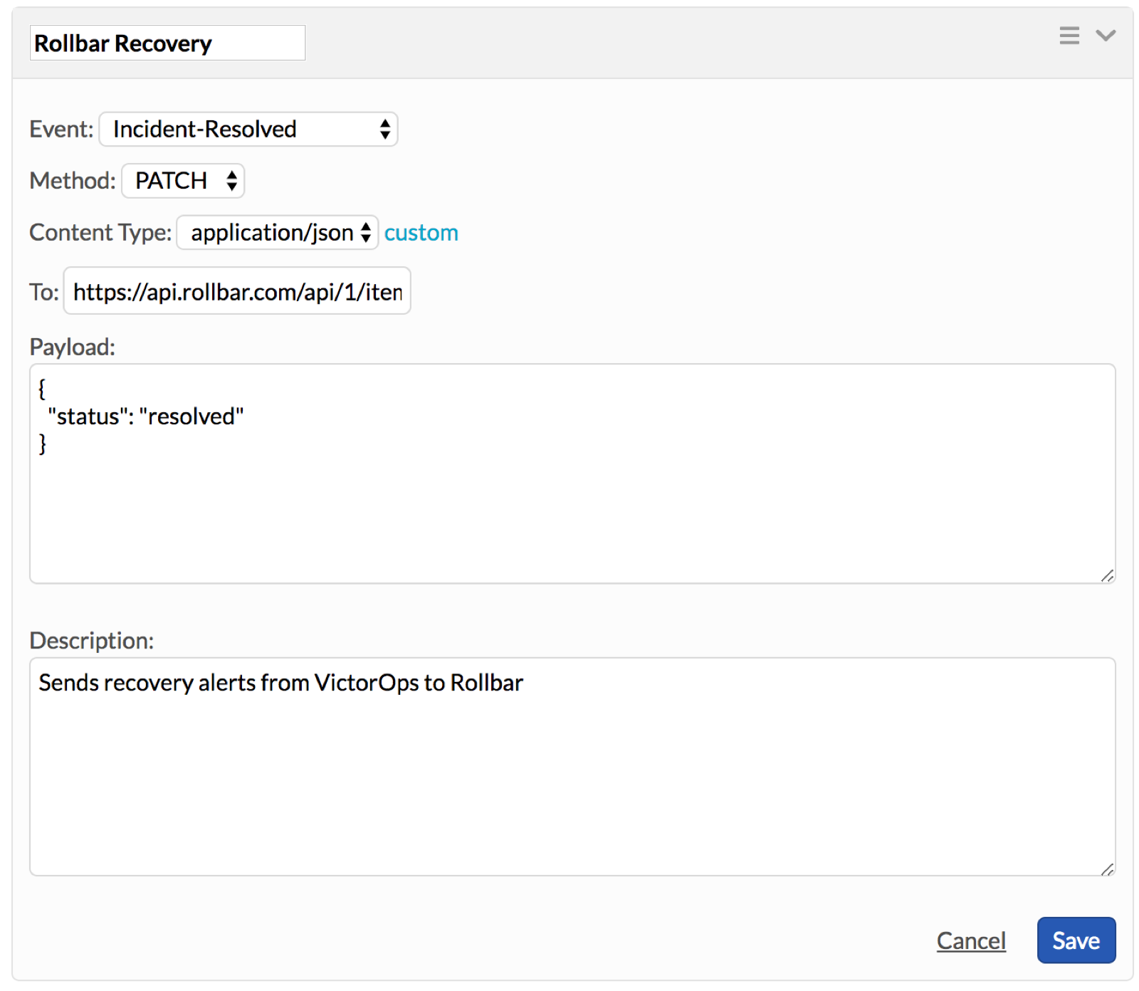Click the Cancel link
Image resolution: width=1139 pixels, height=991 pixels.
(x=970, y=940)
